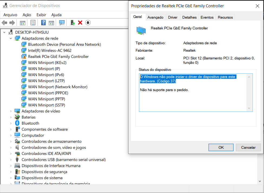This screenshot has width=264, height=193.
Task: Select WAN Miniport (IKEv2)
Action: pos(47,63)
